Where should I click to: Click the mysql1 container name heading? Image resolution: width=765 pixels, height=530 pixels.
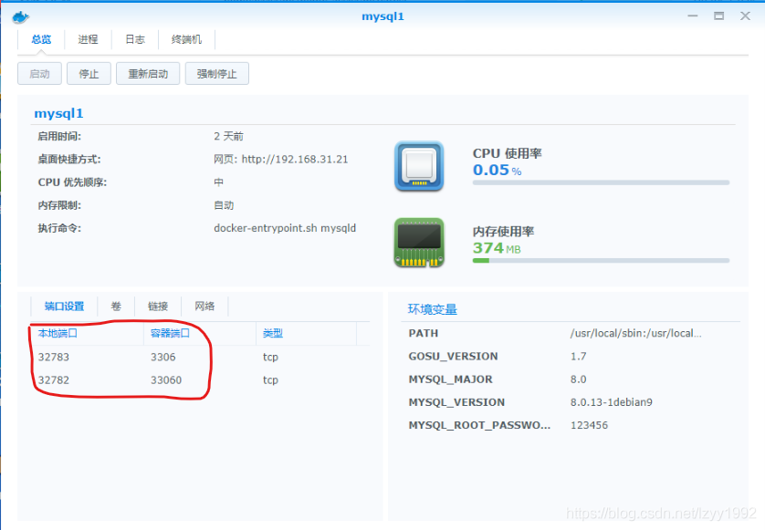58,114
